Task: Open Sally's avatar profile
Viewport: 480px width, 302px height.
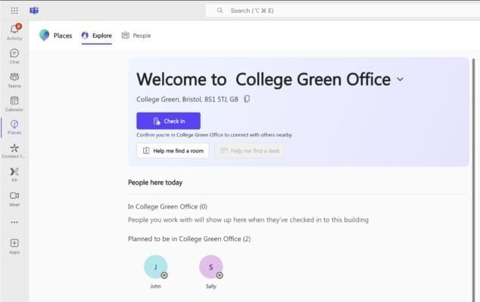Action: 211,267
